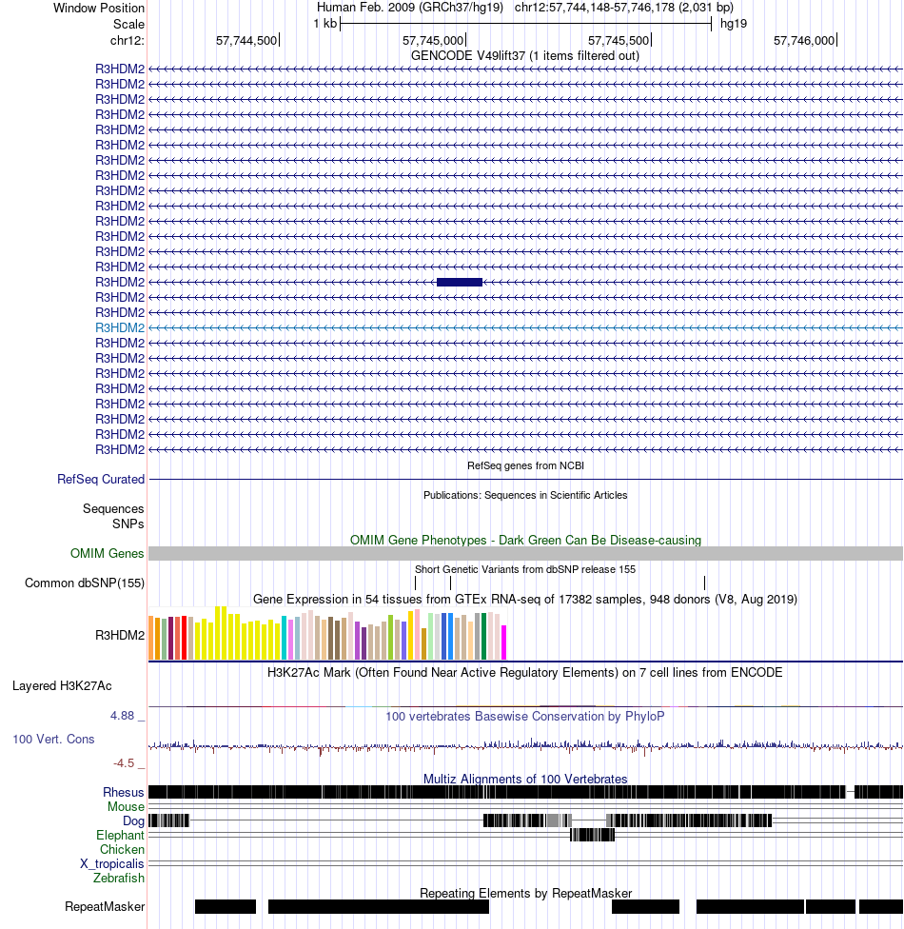The width and height of the screenshot is (904, 929).
Task: Open Publications: Sequences in Scientific Articles title
Action: click(525, 495)
